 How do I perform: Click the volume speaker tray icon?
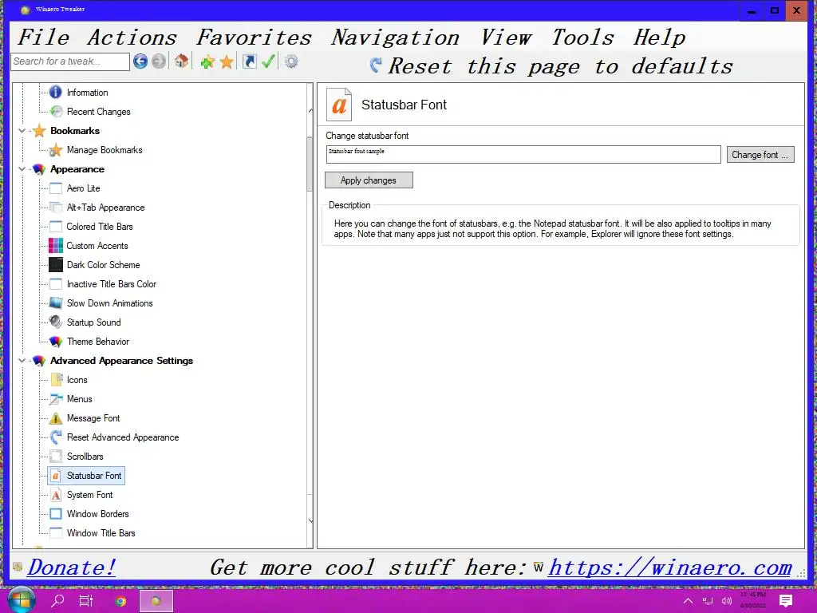[727, 601]
